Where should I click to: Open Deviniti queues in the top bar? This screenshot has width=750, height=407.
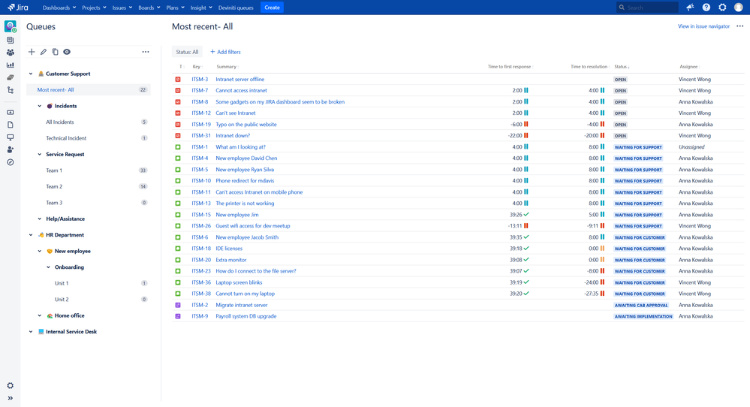click(236, 8)
